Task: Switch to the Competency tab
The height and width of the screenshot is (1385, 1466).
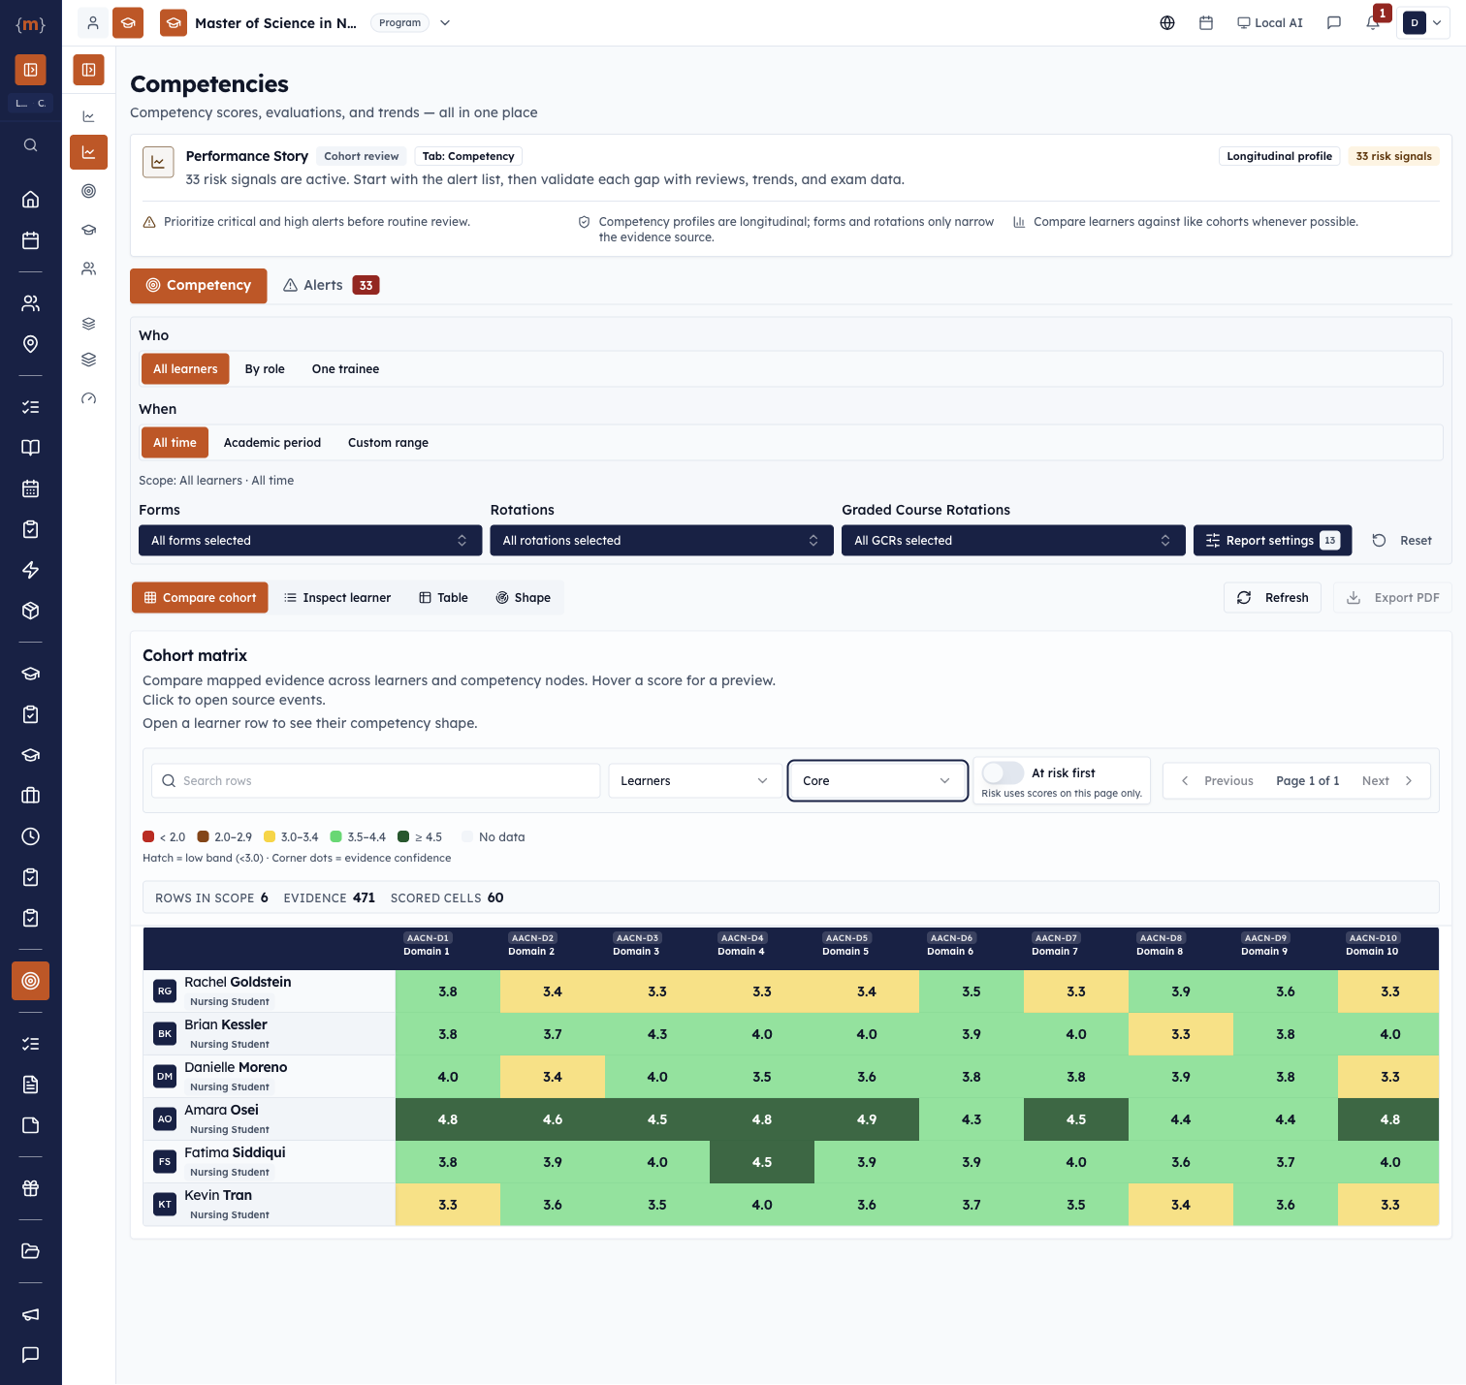Action: [x=199, y=286]
